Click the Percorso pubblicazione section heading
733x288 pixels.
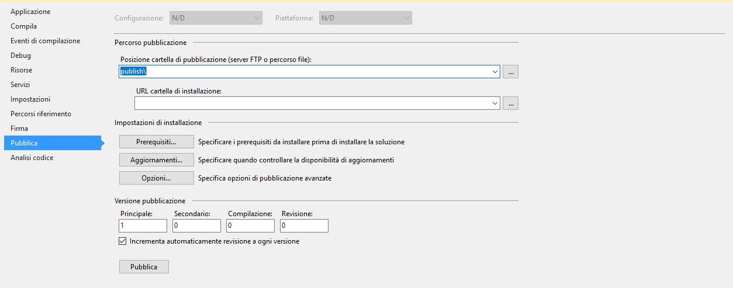coord(151,43)
